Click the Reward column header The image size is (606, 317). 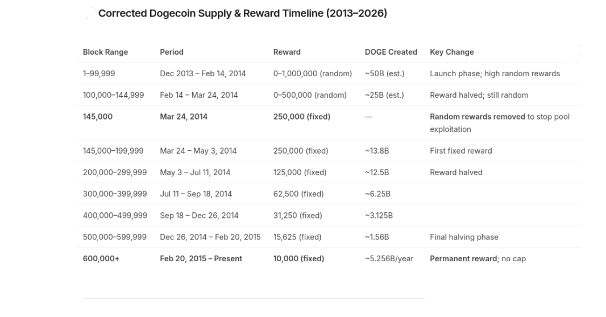pos(287,52)
